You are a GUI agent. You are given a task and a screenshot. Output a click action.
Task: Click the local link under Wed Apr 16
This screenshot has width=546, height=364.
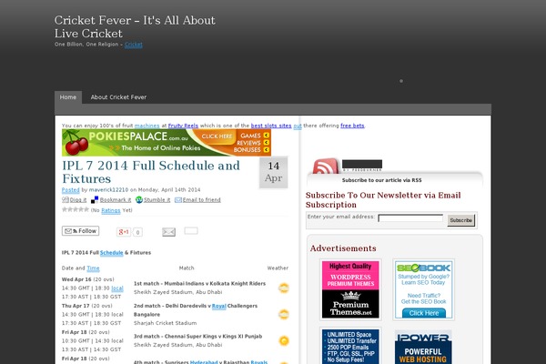117,288
